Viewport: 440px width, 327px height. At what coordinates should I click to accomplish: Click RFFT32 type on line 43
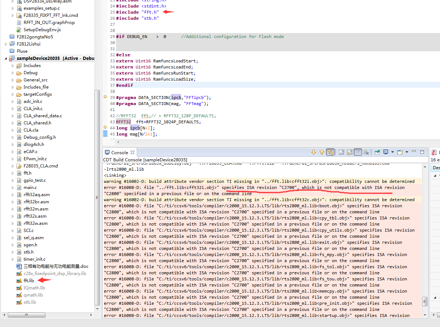coord(124,122)
